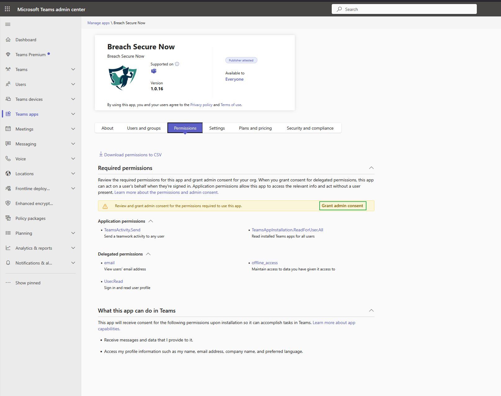Click the Teams devices icon

coord(8,99)
